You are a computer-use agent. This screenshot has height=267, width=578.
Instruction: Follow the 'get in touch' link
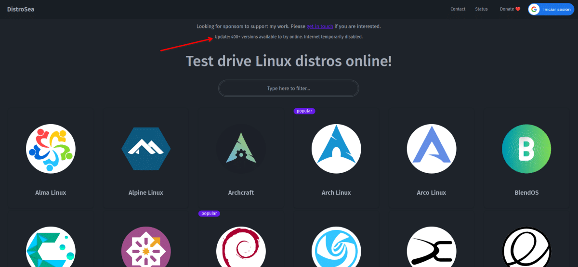pos(320,26)
